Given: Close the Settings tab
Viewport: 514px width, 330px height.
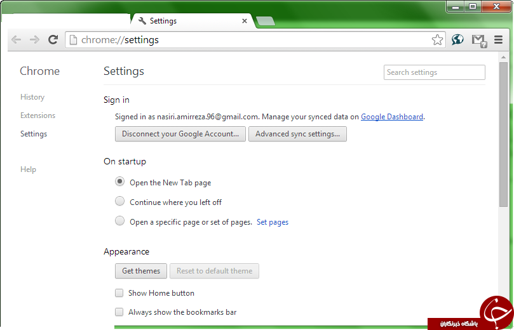Looking at the screenshot, I should click(x=244, y=21).
